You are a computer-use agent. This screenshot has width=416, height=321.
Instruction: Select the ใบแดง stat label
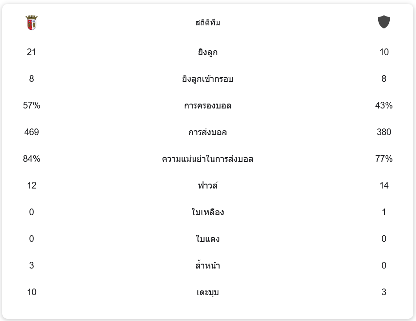[208, 239]
